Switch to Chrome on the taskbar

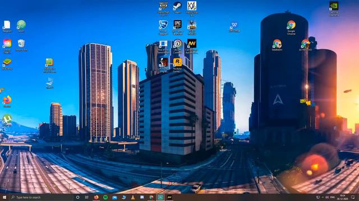tap(151, 197)
